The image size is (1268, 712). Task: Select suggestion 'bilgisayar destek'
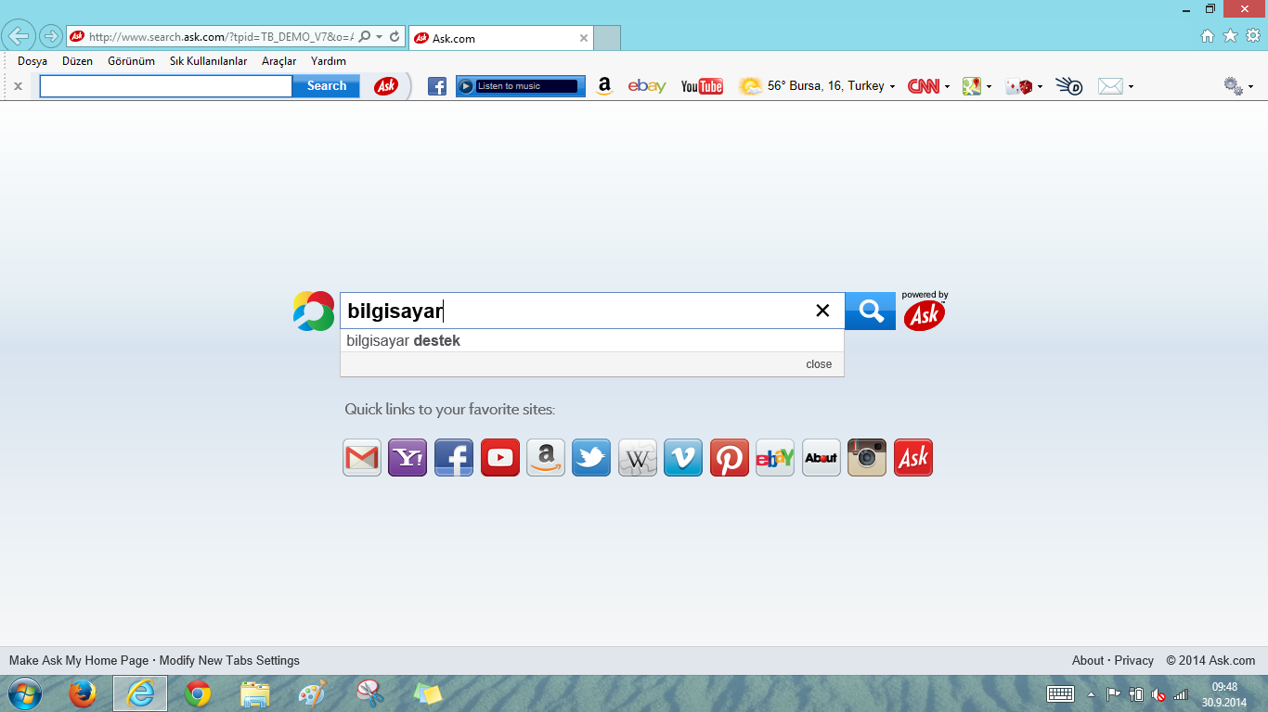592,340
